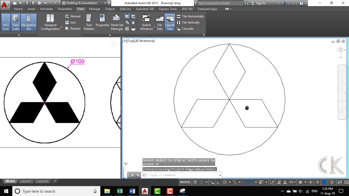Switch to the Insert ribbon tab

pos(31,9)
